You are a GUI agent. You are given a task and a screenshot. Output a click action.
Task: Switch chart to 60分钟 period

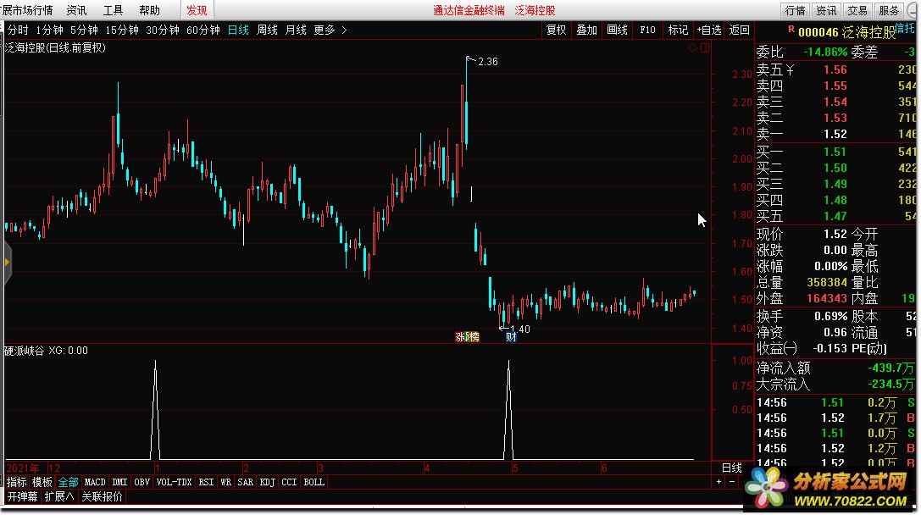(203, 30)
